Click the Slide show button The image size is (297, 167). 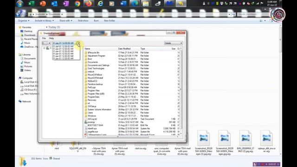point(83,20)
